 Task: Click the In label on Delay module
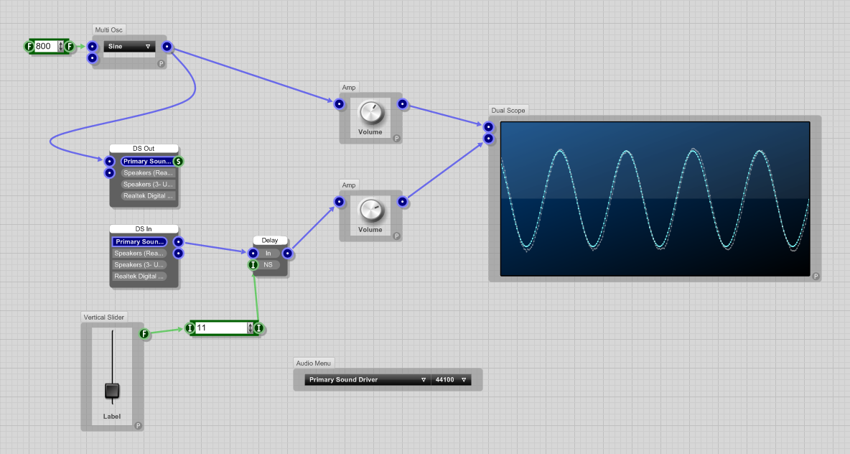pos(268,254)
